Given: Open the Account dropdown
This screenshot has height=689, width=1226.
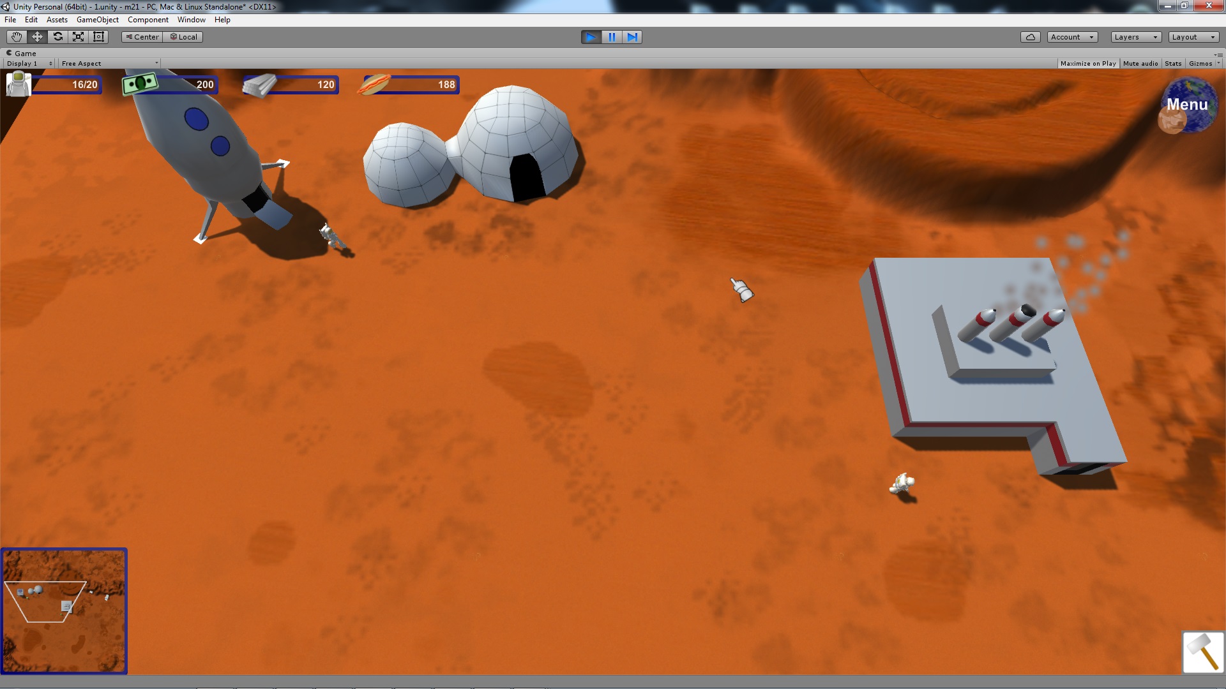Looking at the screenshot, I should point(1072,37).
